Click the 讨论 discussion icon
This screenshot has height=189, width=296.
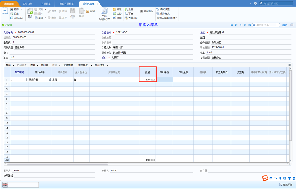pos(115,14)
